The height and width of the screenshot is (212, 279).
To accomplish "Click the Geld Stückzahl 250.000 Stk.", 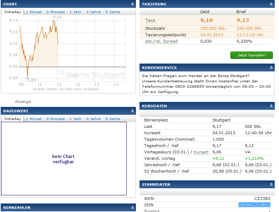I will pos(213,28).
